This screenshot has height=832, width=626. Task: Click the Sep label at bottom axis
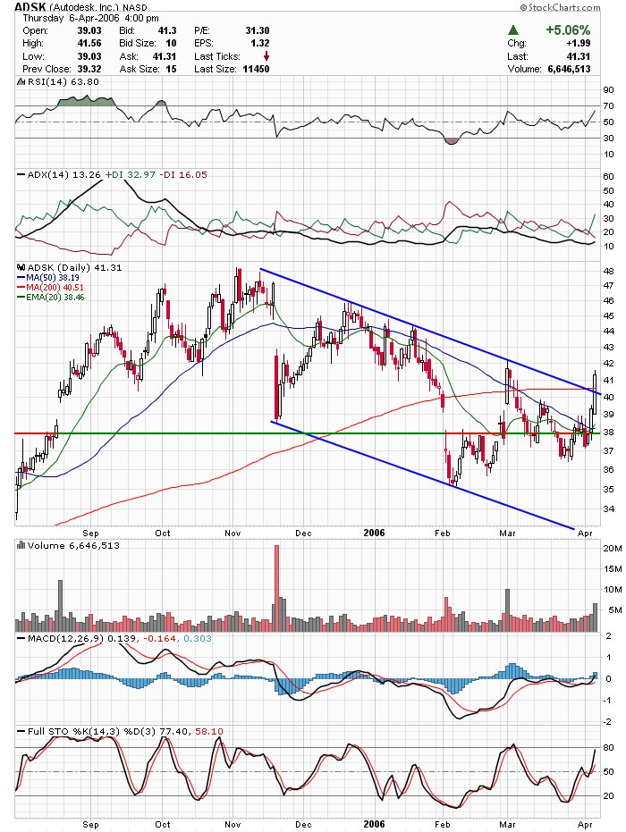[91, 824]
